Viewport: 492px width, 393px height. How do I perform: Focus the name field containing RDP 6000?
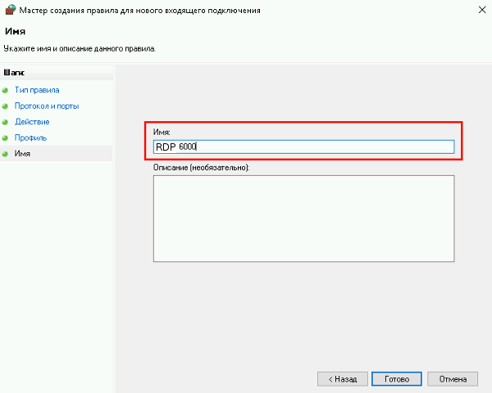tap(303, 147)
